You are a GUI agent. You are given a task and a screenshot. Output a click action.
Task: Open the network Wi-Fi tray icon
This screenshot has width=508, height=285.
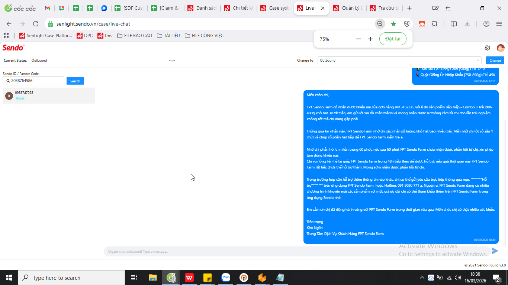click(x=449, y=278)
